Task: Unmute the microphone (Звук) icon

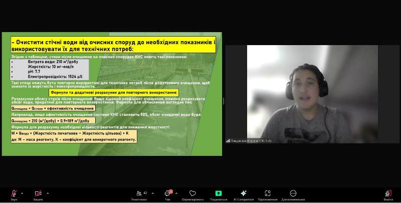Action: (14, 193)
